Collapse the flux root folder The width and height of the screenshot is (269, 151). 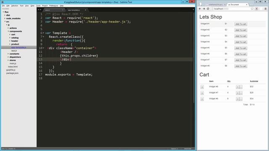(3, 12)
